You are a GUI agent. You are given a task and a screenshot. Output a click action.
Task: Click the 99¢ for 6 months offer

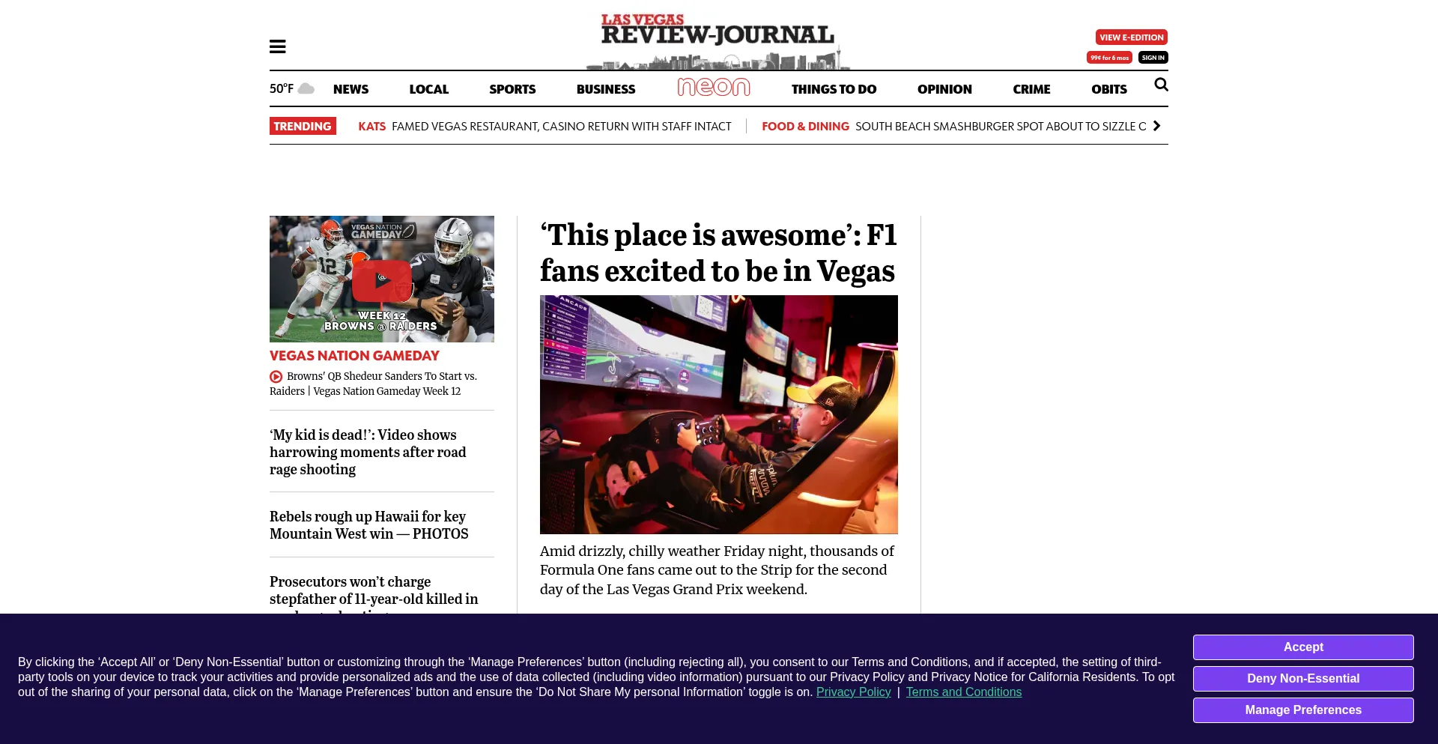(1109, 58)
